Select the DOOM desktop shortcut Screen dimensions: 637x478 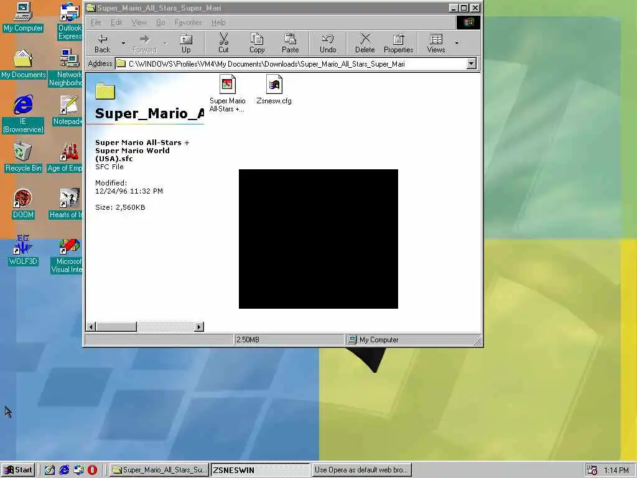coord(23,204)
